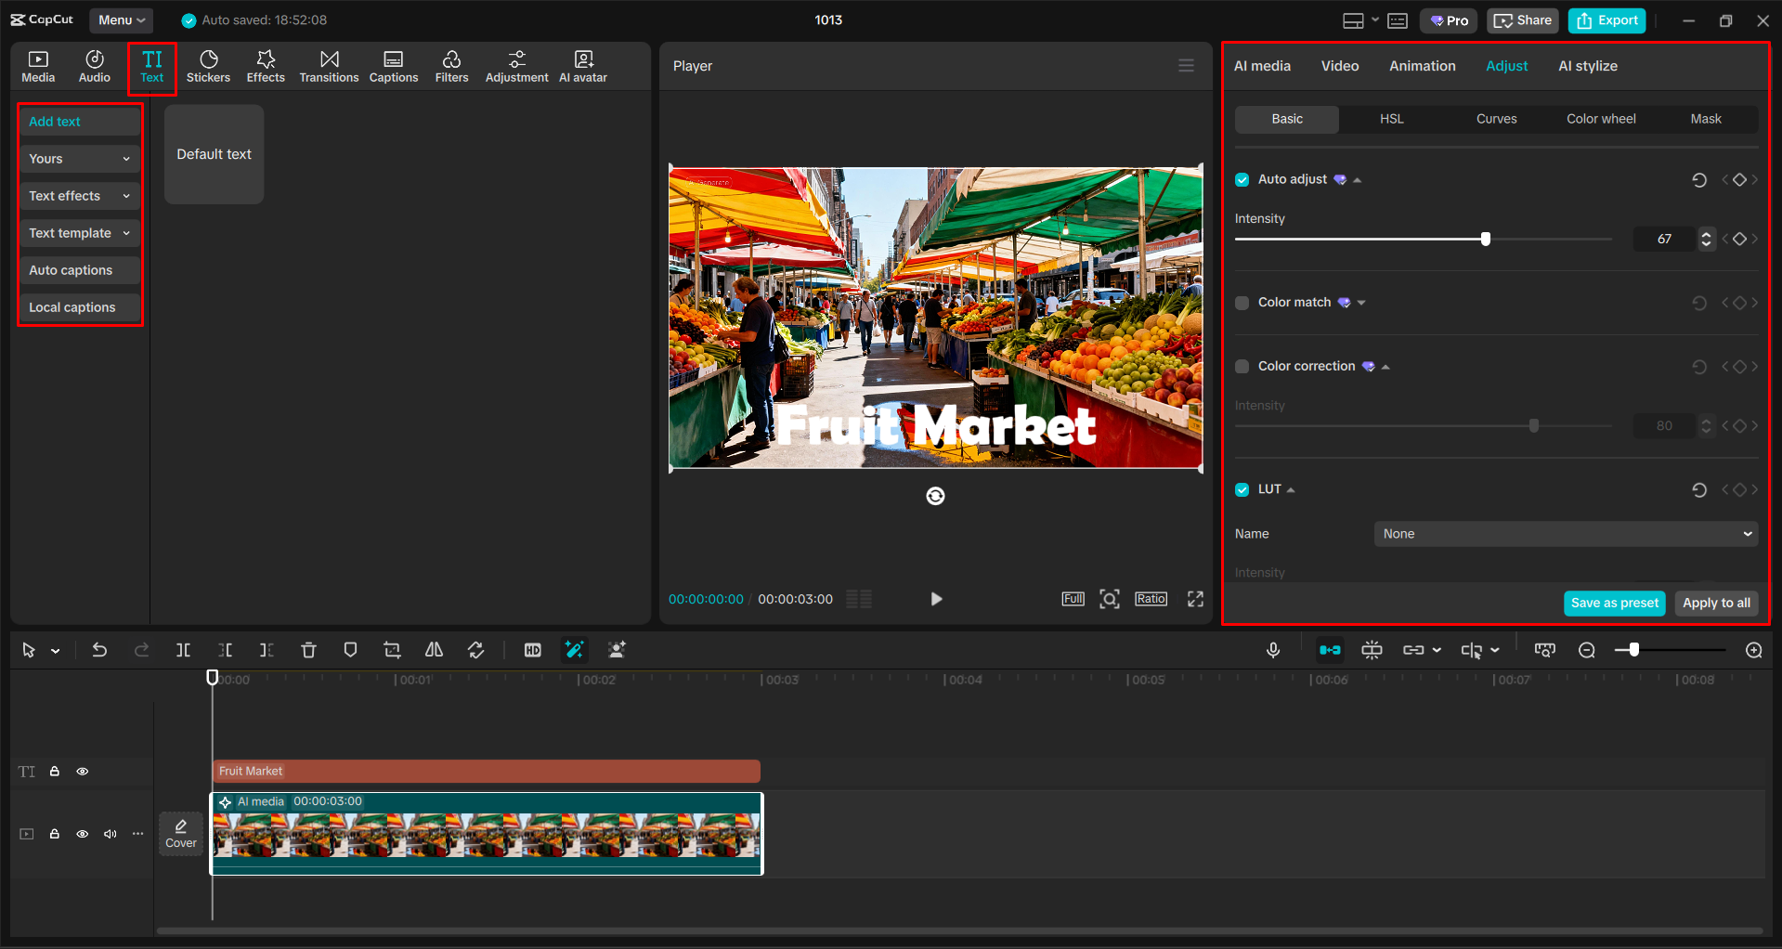This screenshot has height=949, width=1782.
Task: Expand the Text effects section
Action: tap(79, 195)
